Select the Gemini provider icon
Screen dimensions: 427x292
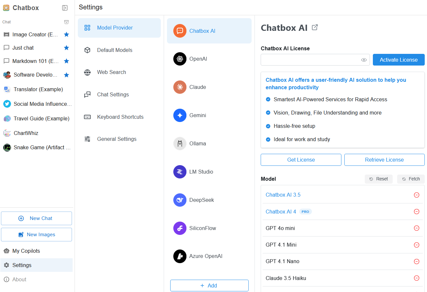pos(180,115)
